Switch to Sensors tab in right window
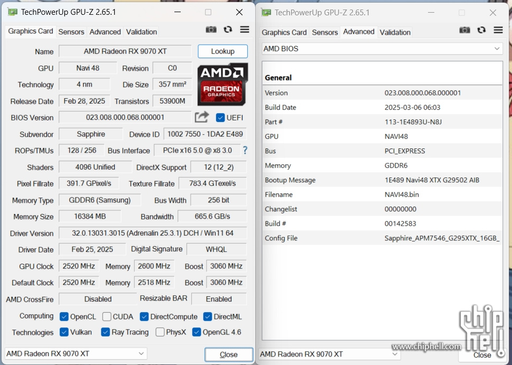Viewport: 512px width, 365px height. (324, 32)
